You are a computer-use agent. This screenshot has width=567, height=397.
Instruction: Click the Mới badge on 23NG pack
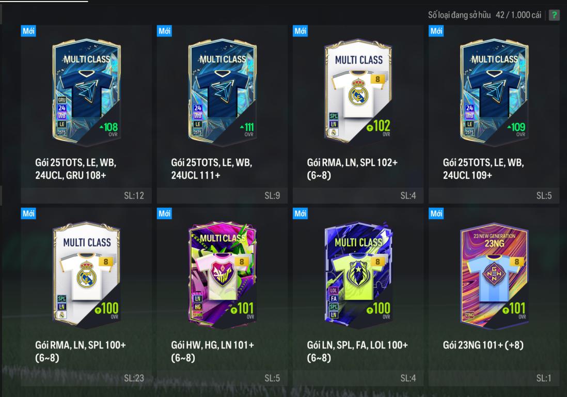click(436, 213)
